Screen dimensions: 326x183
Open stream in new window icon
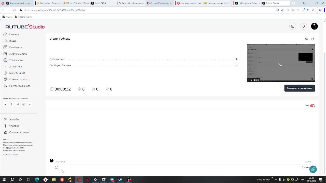coord(313,39)
